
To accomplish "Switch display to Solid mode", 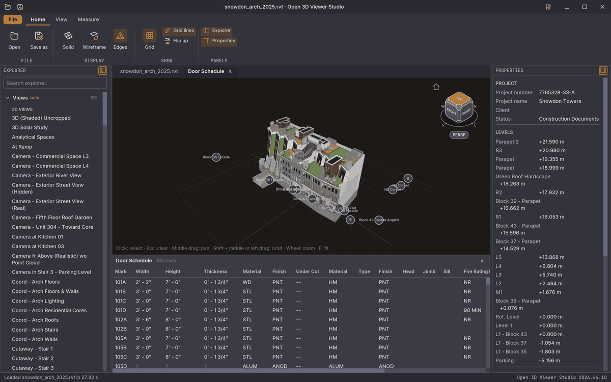I will (68, 41).
